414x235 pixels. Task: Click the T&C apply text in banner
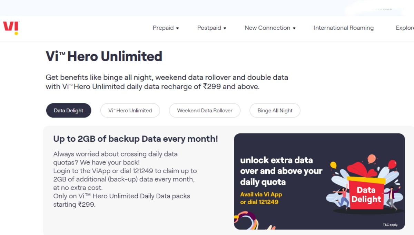point(390,225)
